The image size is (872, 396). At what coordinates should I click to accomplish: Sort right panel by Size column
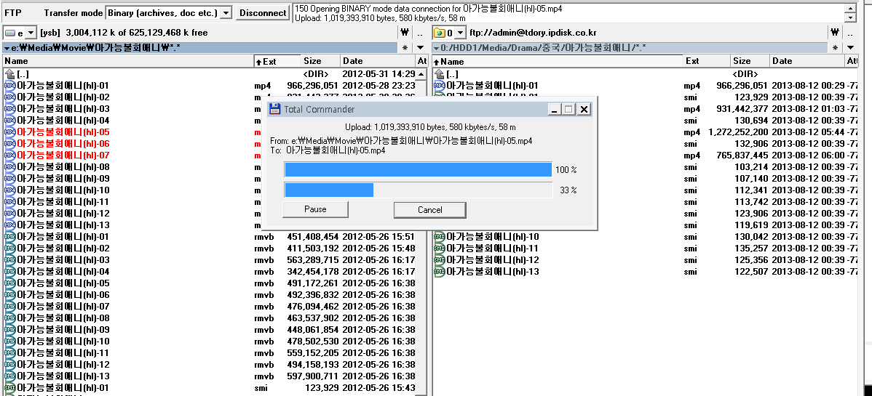point(750,61)
